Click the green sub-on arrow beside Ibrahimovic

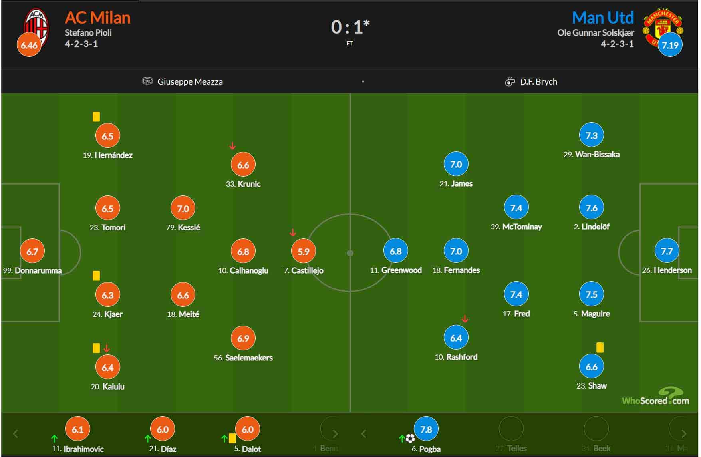tap(54, 439)
